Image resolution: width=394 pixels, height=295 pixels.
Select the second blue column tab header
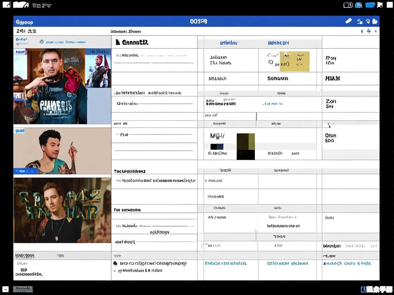[x=278, y=43]
